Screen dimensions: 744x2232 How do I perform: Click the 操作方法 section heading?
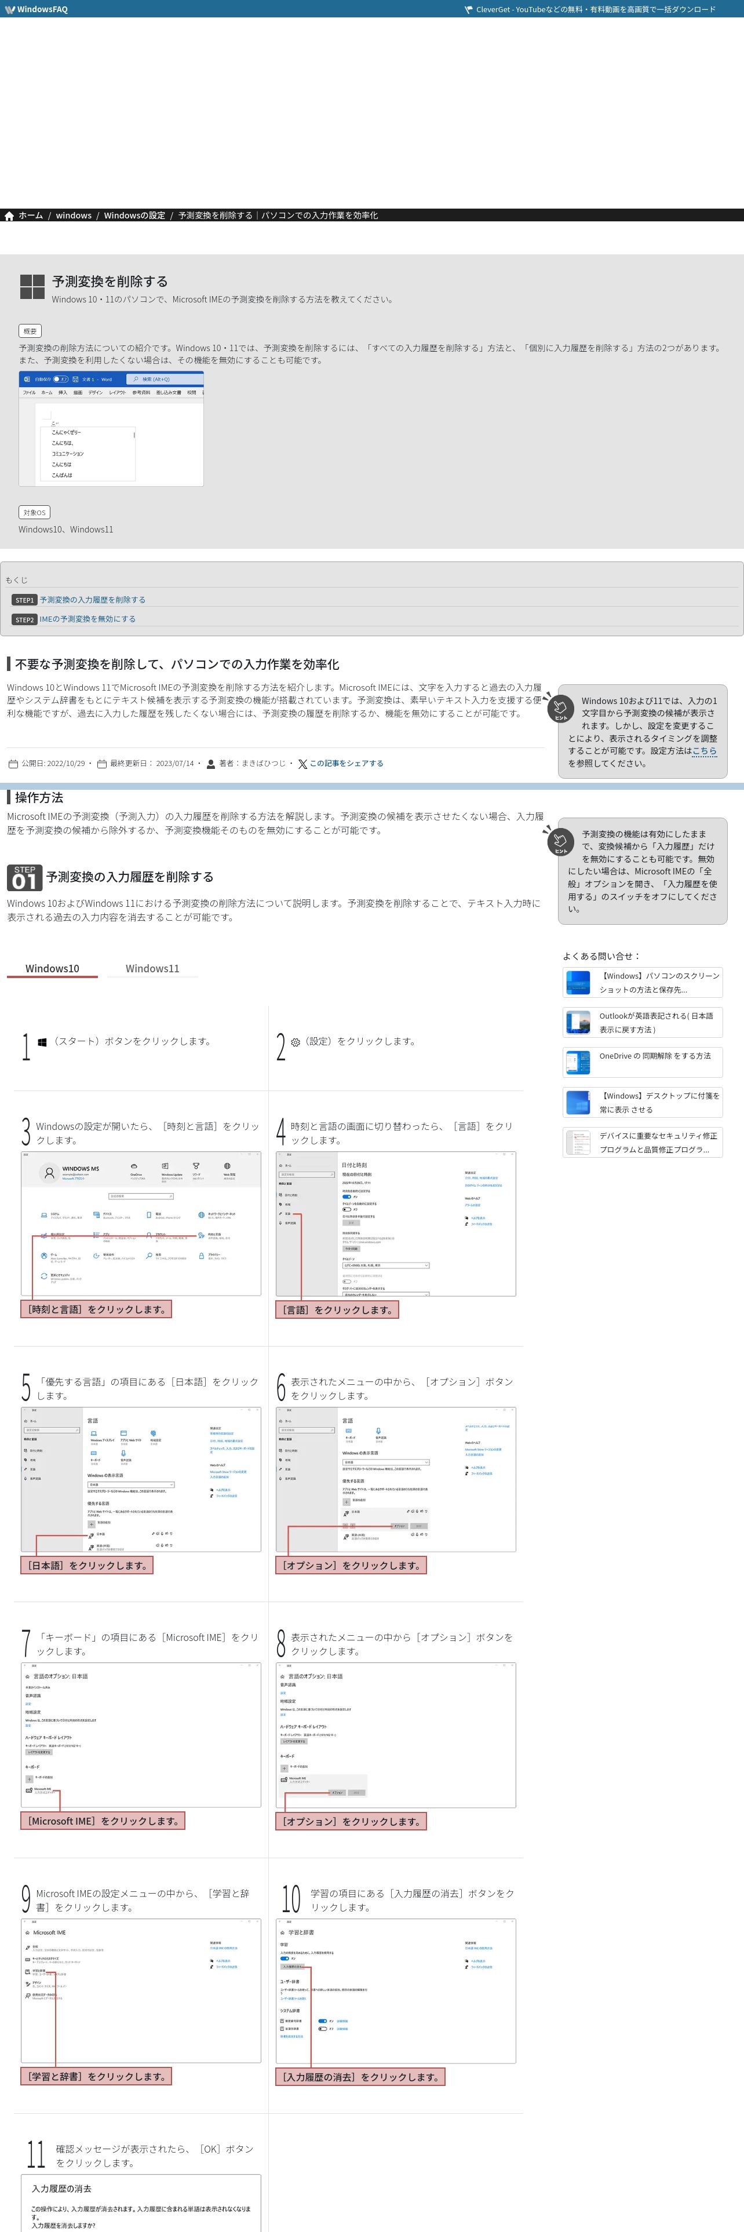click(39, 797)
